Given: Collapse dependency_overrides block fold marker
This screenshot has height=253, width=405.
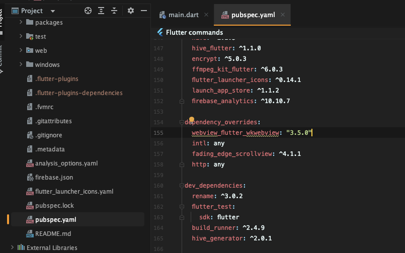Looking at the screenshot, I should point(182,122).
